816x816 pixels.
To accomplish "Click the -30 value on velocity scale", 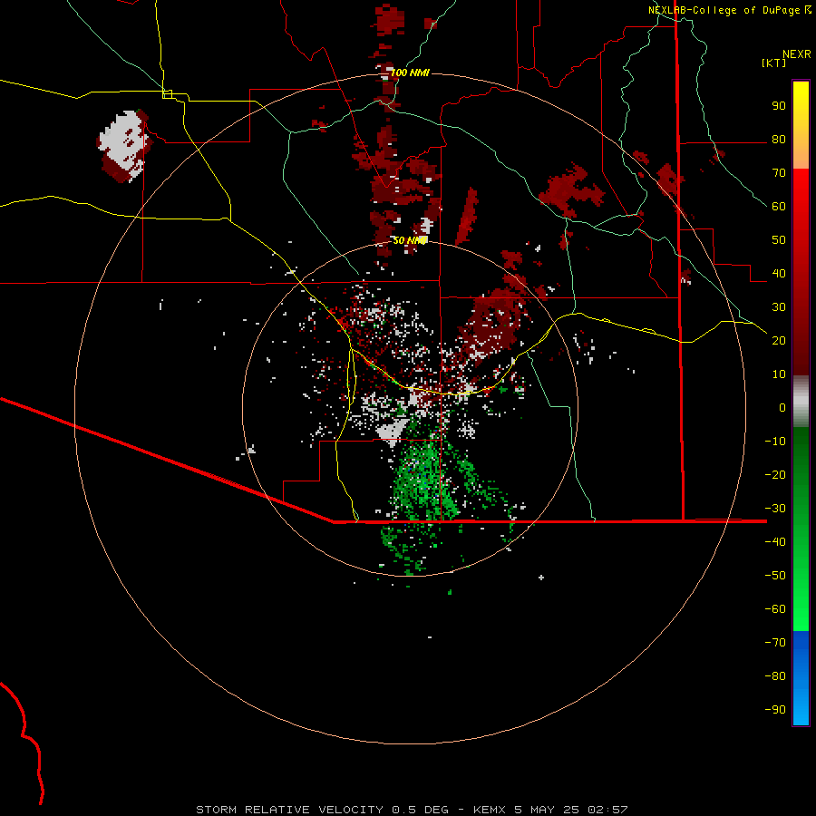I will pyautogui.click(x=775, y=509).
